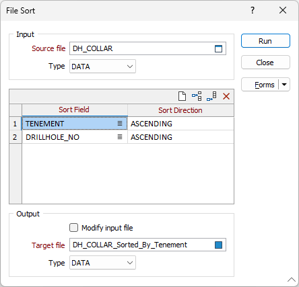299x287 pixels.
Task: Enable Modify input file checkbox
Action: coord(73,228)
